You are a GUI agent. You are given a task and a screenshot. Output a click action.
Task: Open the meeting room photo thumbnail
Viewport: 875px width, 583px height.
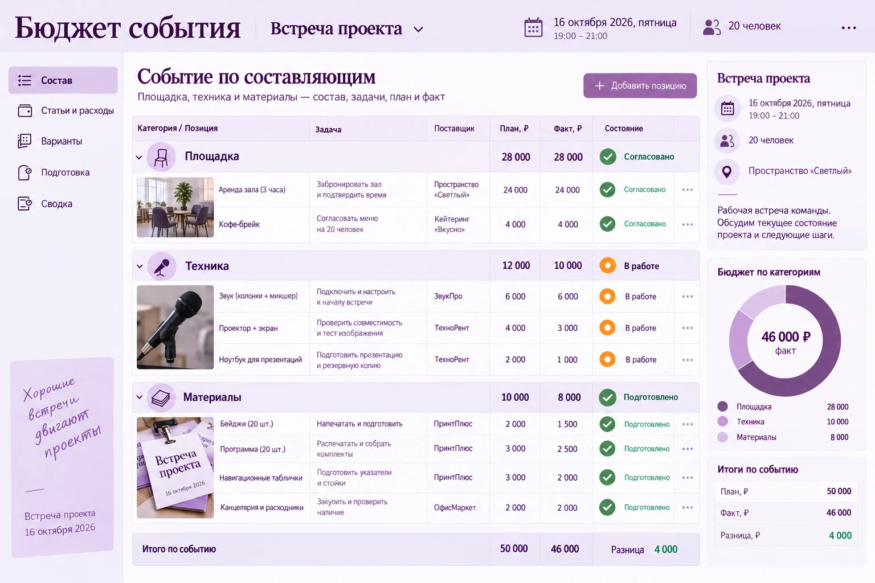(175, 207)
